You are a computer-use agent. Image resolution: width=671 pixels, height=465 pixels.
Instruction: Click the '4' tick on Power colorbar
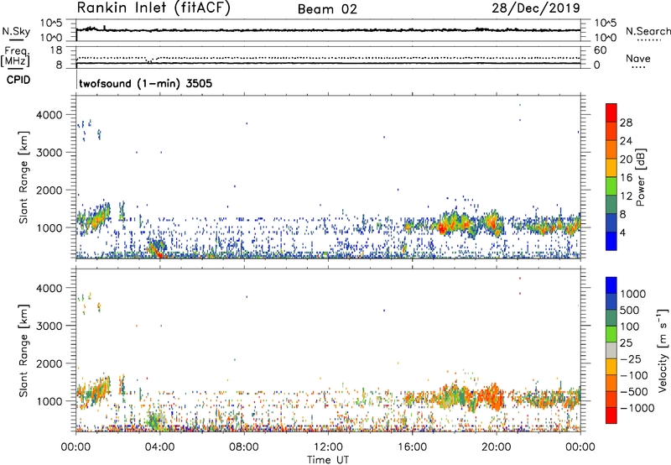point(623,232)
